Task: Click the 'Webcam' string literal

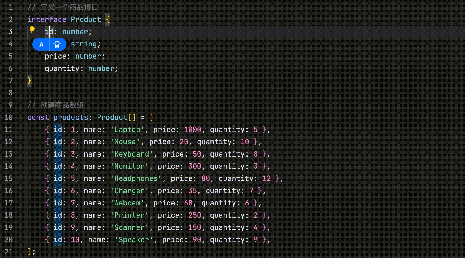Action: [127, 203]
